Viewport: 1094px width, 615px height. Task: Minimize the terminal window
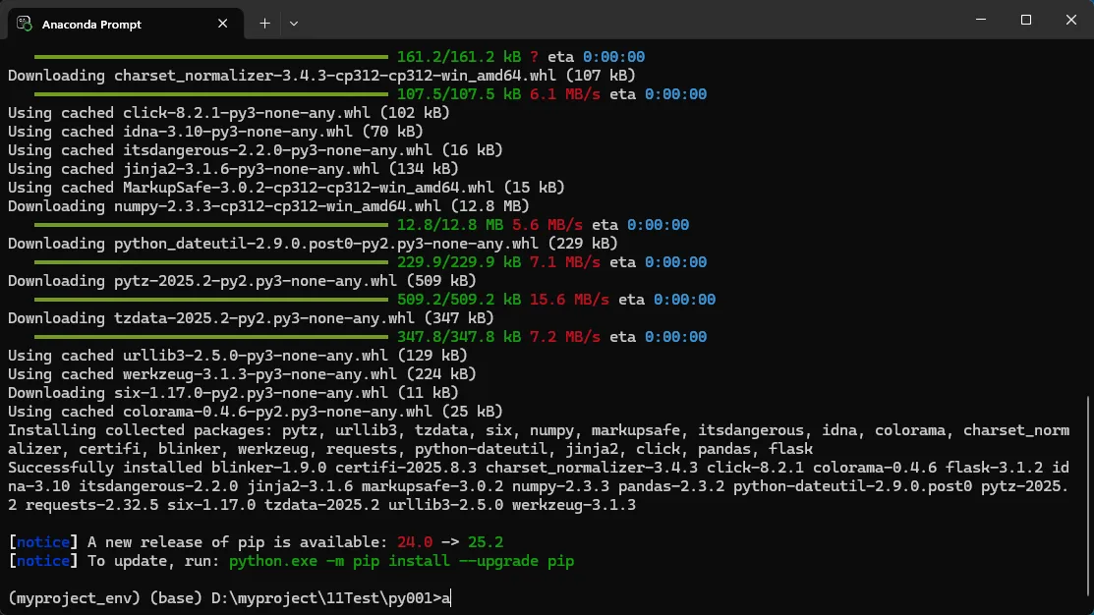[x=980, y=20]
